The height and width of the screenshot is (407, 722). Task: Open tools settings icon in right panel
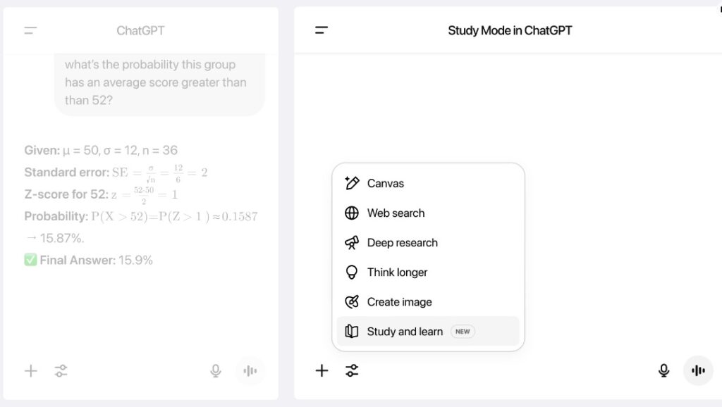tap(353, 370)
